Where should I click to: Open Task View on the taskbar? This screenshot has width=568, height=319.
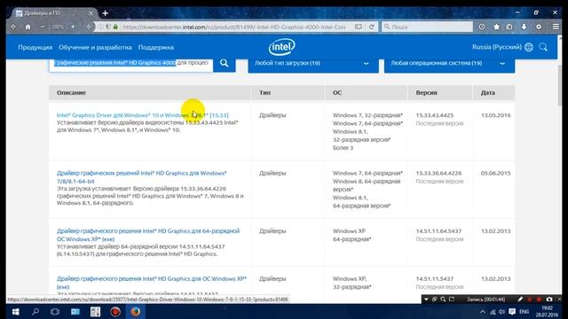(x=55, y=311)
